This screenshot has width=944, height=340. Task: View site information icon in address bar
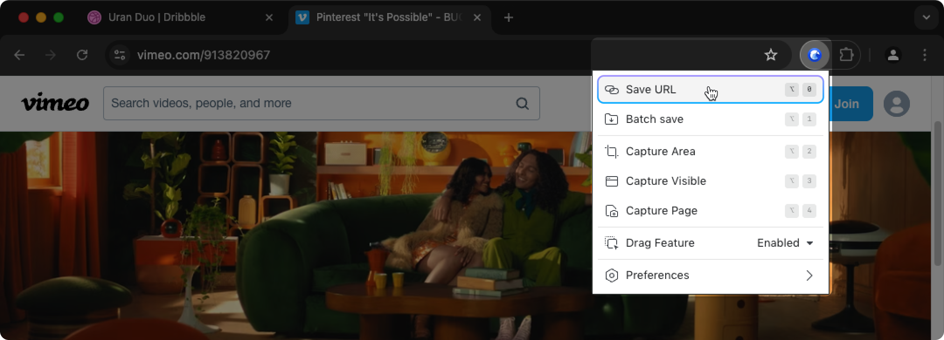click(119, 55)
